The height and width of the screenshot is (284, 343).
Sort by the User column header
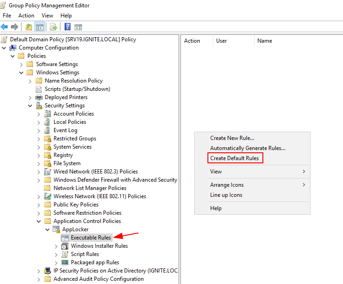234,41
